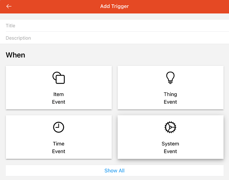Select the 'System Event' text label

pos(170,147)
